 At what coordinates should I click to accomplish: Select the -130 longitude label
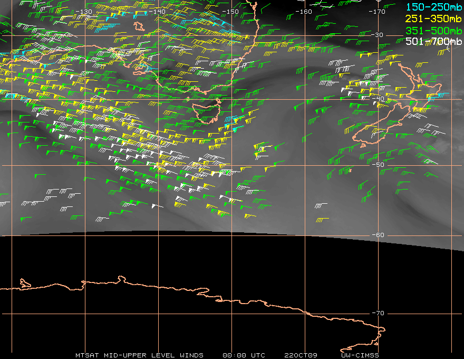84,12
